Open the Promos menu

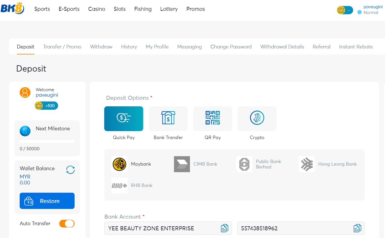click(196, 9)
